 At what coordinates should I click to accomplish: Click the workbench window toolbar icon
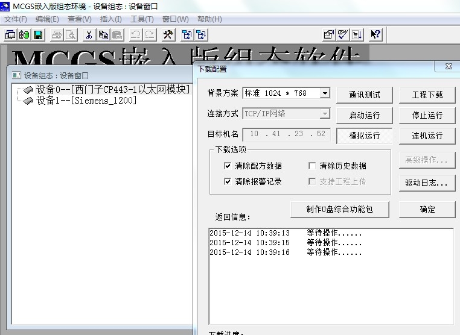[x=10, y=35]
